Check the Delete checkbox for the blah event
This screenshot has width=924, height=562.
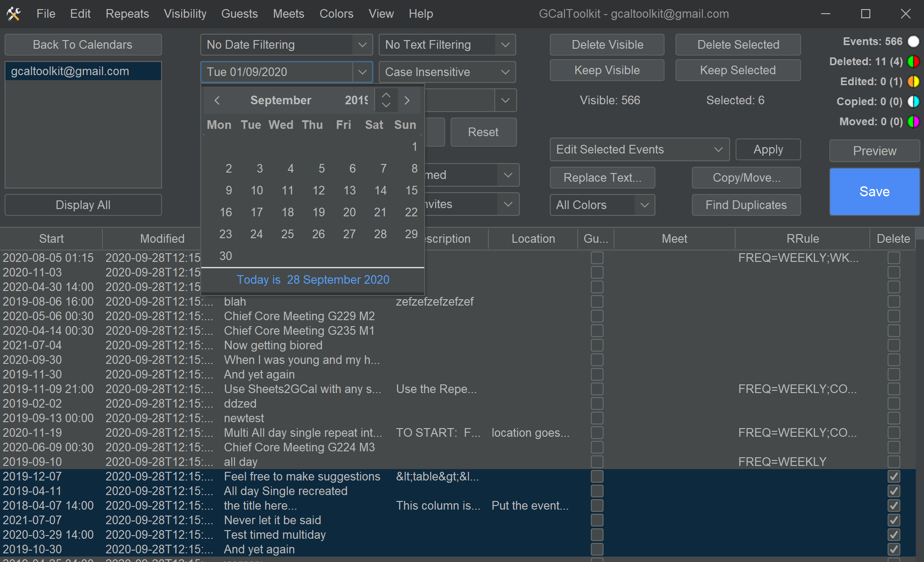point(894,301)
